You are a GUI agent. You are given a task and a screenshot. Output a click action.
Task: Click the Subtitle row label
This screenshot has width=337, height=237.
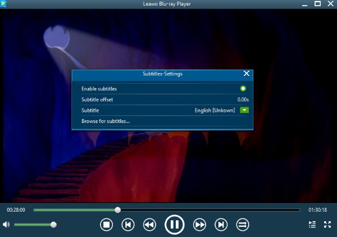click(90, 110)
